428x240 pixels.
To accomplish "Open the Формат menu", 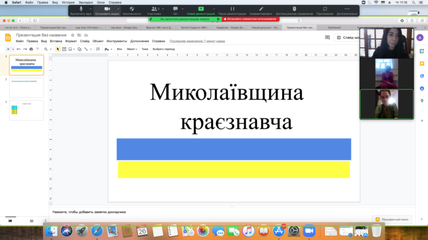I will (71, 41).
